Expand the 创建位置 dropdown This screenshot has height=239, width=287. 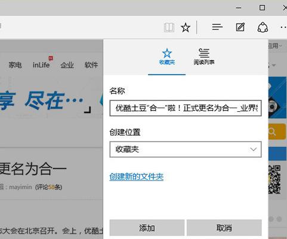(x=186, y=149)
